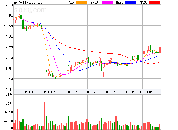
Task: Click the 20180313 date label
Action: coord(89,92)
